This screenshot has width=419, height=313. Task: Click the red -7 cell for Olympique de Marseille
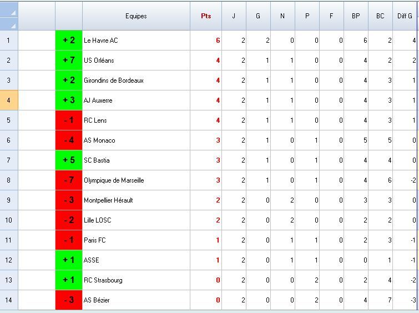pos(69,180)
